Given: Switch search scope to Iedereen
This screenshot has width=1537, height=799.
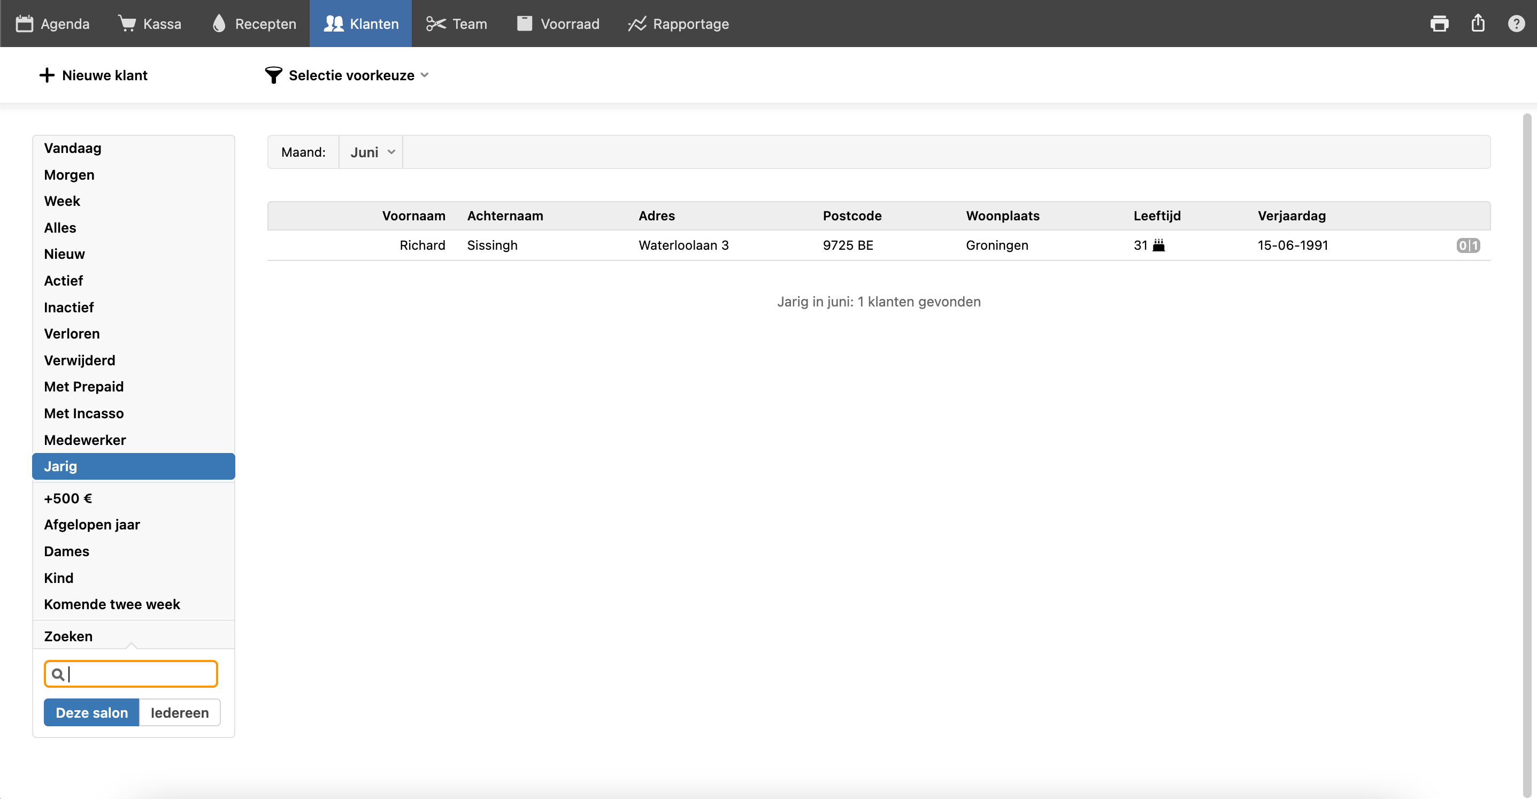Looking at the screenshot, I should 180,712.
